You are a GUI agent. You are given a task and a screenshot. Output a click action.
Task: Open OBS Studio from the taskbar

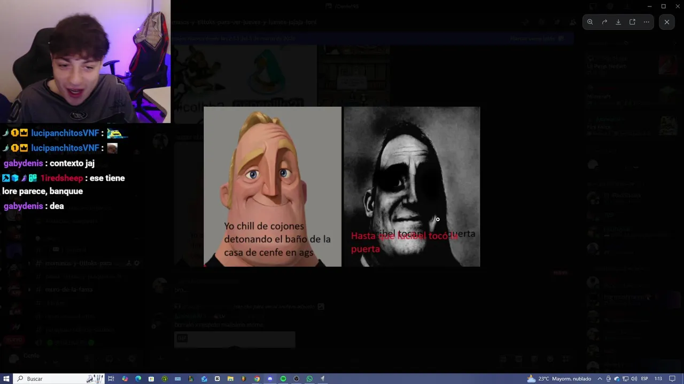tap(296, 379)
